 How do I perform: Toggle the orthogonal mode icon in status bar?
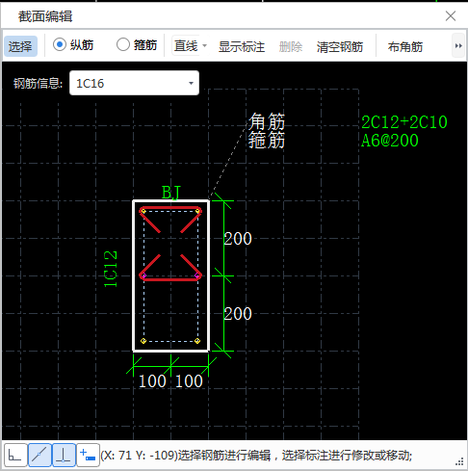coord(15,455)
